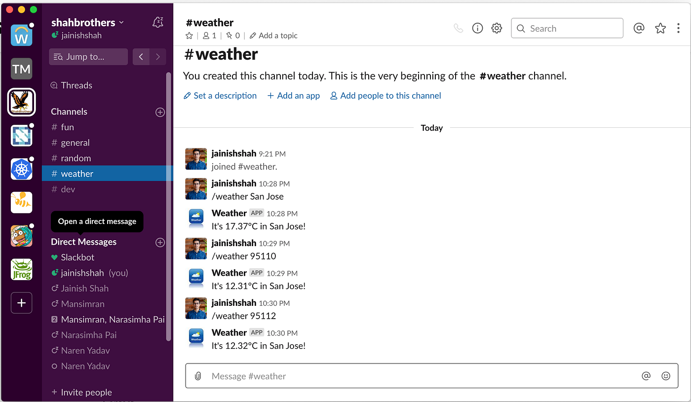Image resolution: width=691 pixels, height=402 pixels.
Task: Open the three-dot more actions menu
Action: point(679,29)
